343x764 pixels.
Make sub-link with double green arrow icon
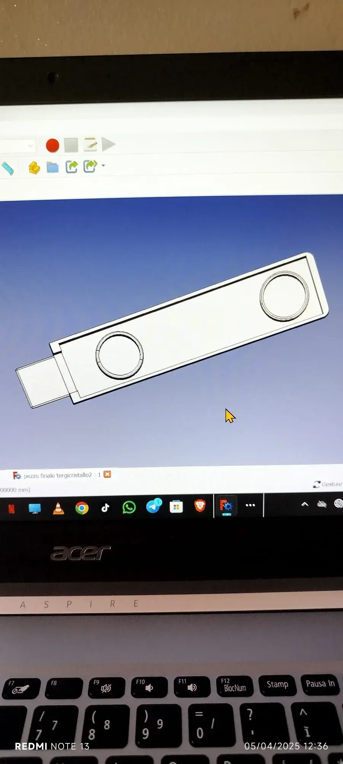tap(90, 166)
